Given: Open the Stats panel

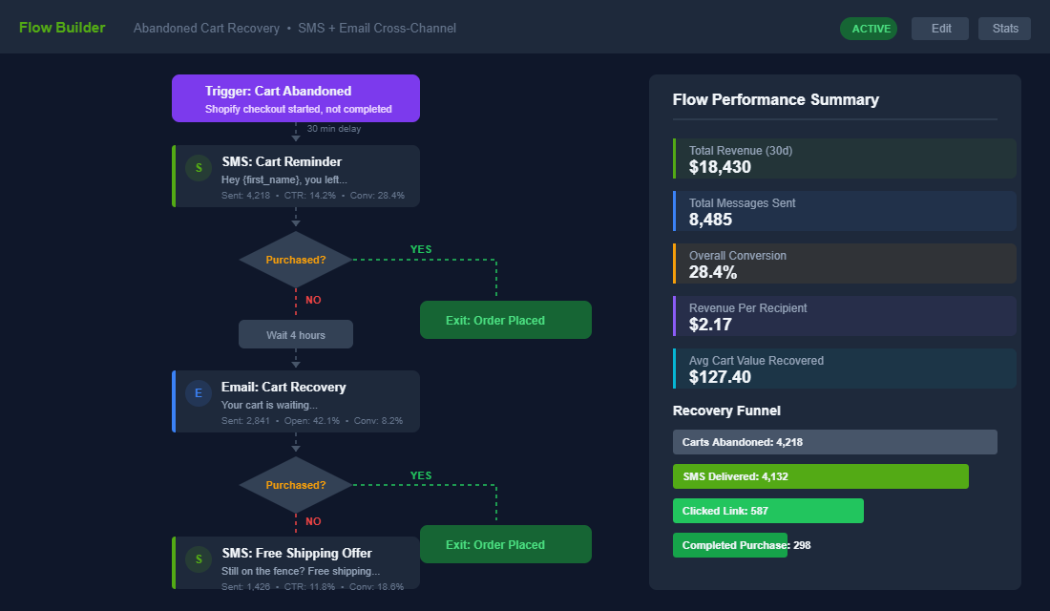Looking at the screenshot, I should [1004, 28].
